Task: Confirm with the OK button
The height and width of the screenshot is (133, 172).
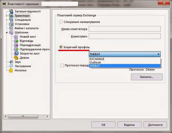Action: 103,125
